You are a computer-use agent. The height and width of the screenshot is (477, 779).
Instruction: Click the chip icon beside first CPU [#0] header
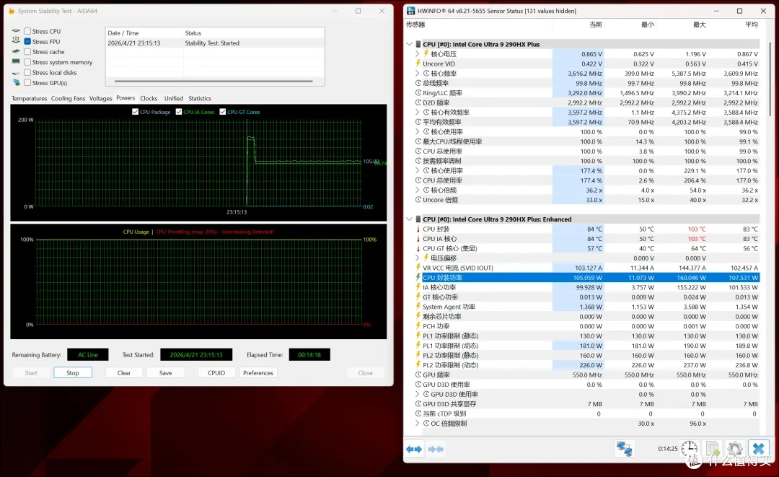pyautogui.click(x=418, y=44)
